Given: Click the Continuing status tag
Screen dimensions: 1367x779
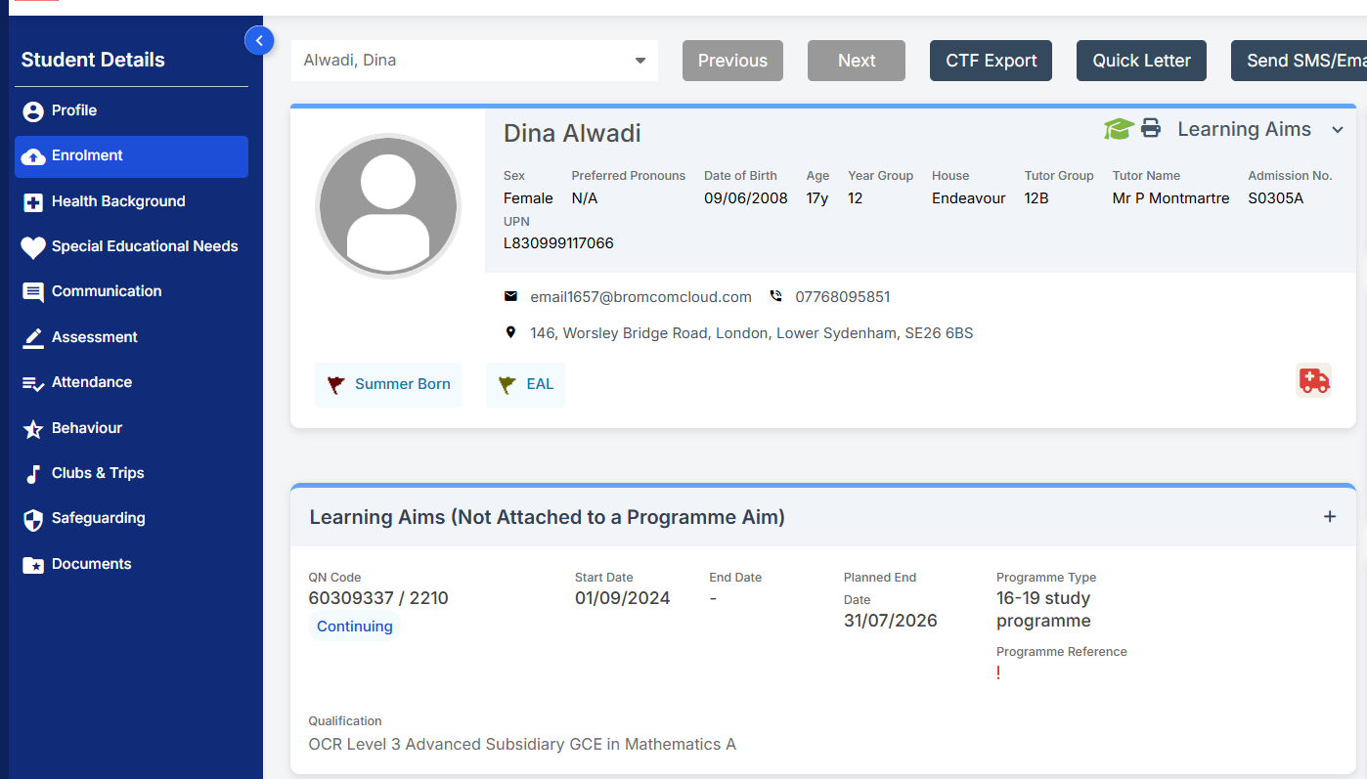Looking at the screenshot, I should (x=355, y=627).
